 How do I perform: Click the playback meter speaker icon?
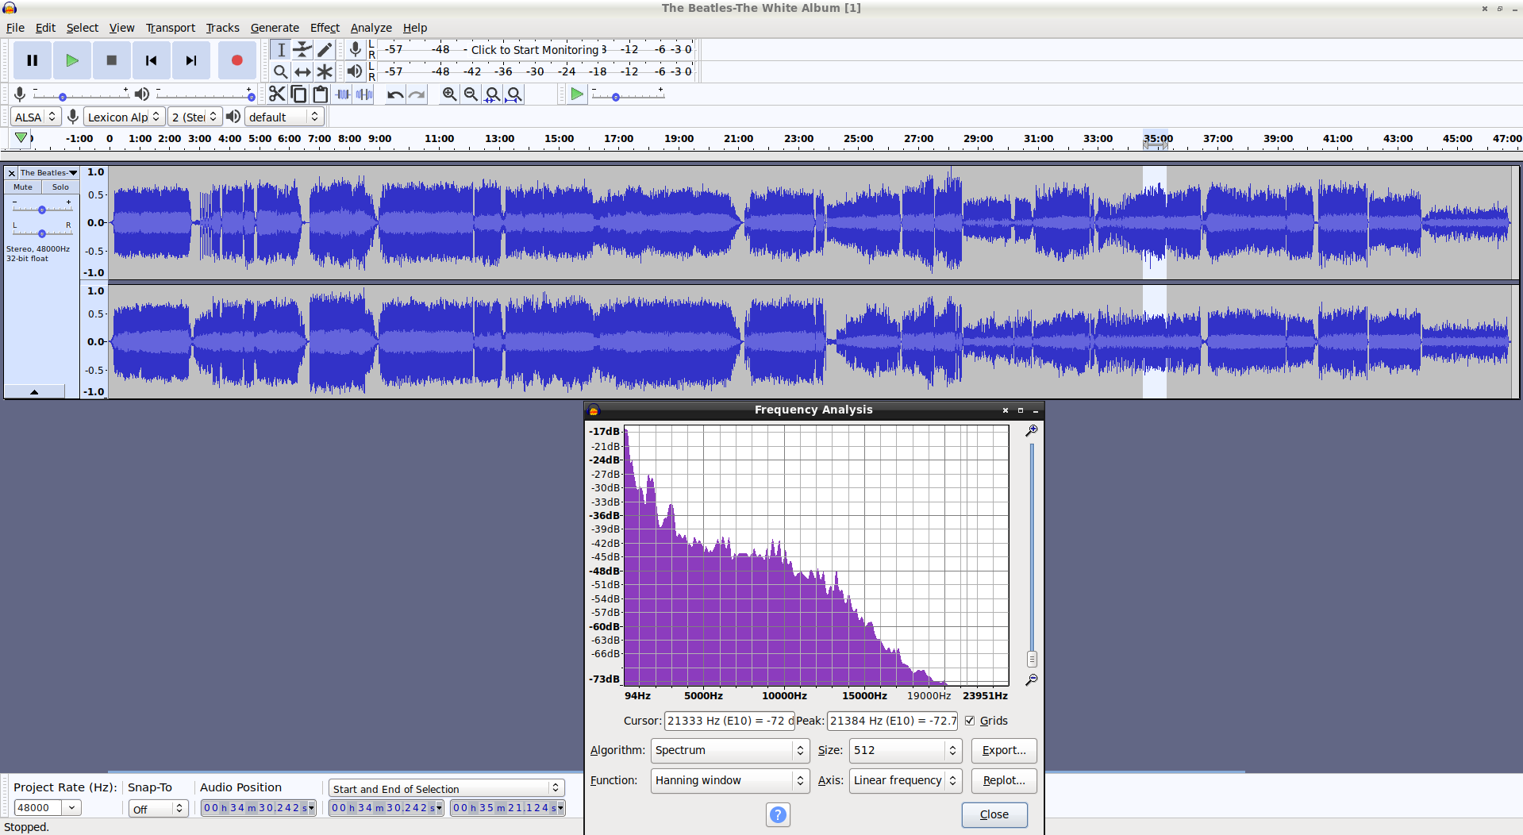point(355,71)
